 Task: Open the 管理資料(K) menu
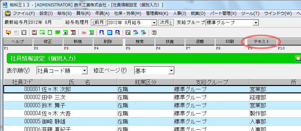tap(157, 13)
